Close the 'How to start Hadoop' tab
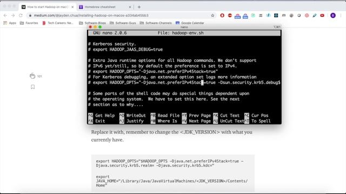This screenshot has width=346, height=194. tap(72, 7)
